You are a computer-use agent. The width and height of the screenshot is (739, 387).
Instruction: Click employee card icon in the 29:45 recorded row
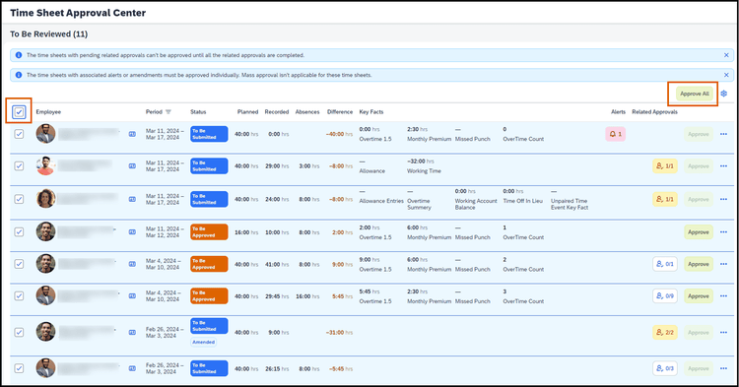[132, 296]
